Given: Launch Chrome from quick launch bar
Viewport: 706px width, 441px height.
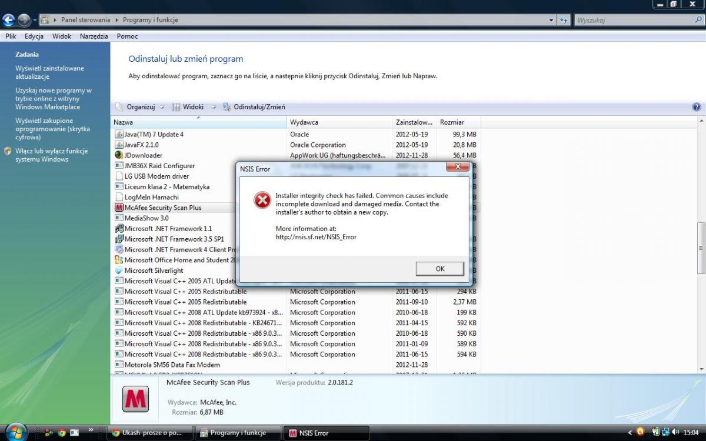Looking at the screenshot, I should pos(62,433).
